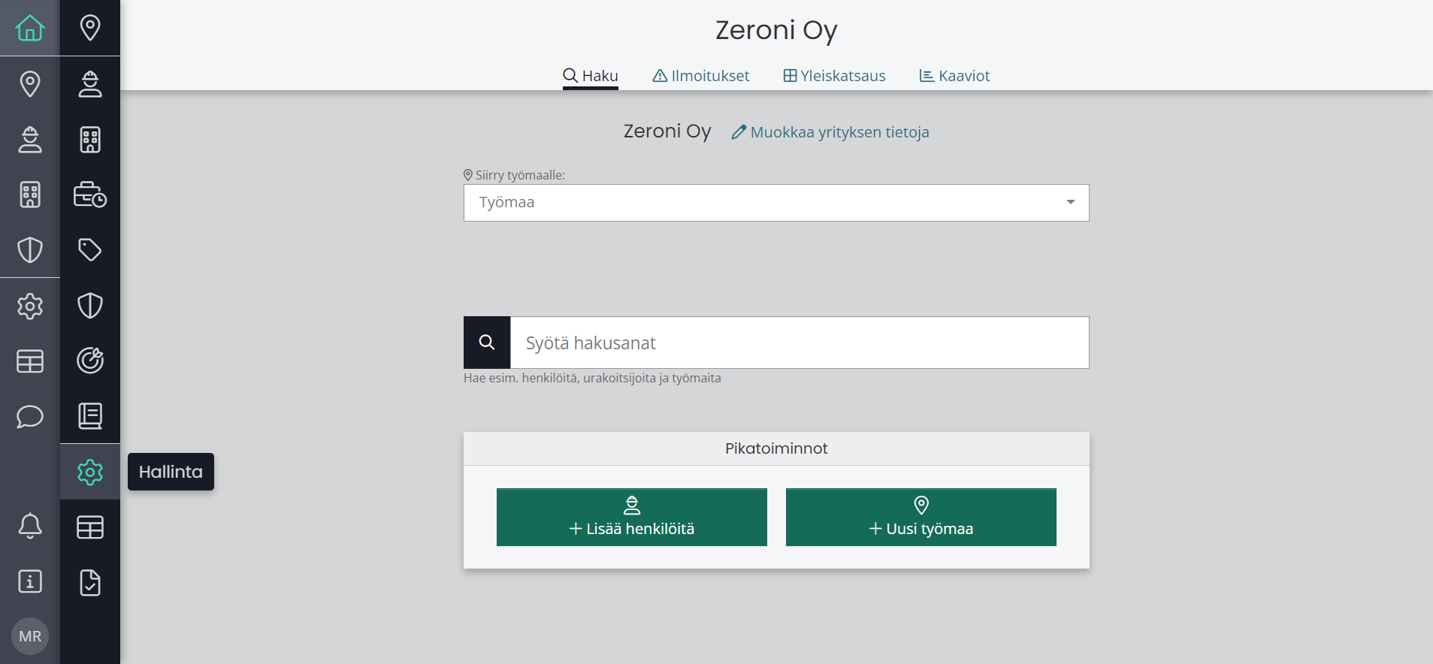Click the highlighted Hallinta gear icon

click(x=90, y=472)
